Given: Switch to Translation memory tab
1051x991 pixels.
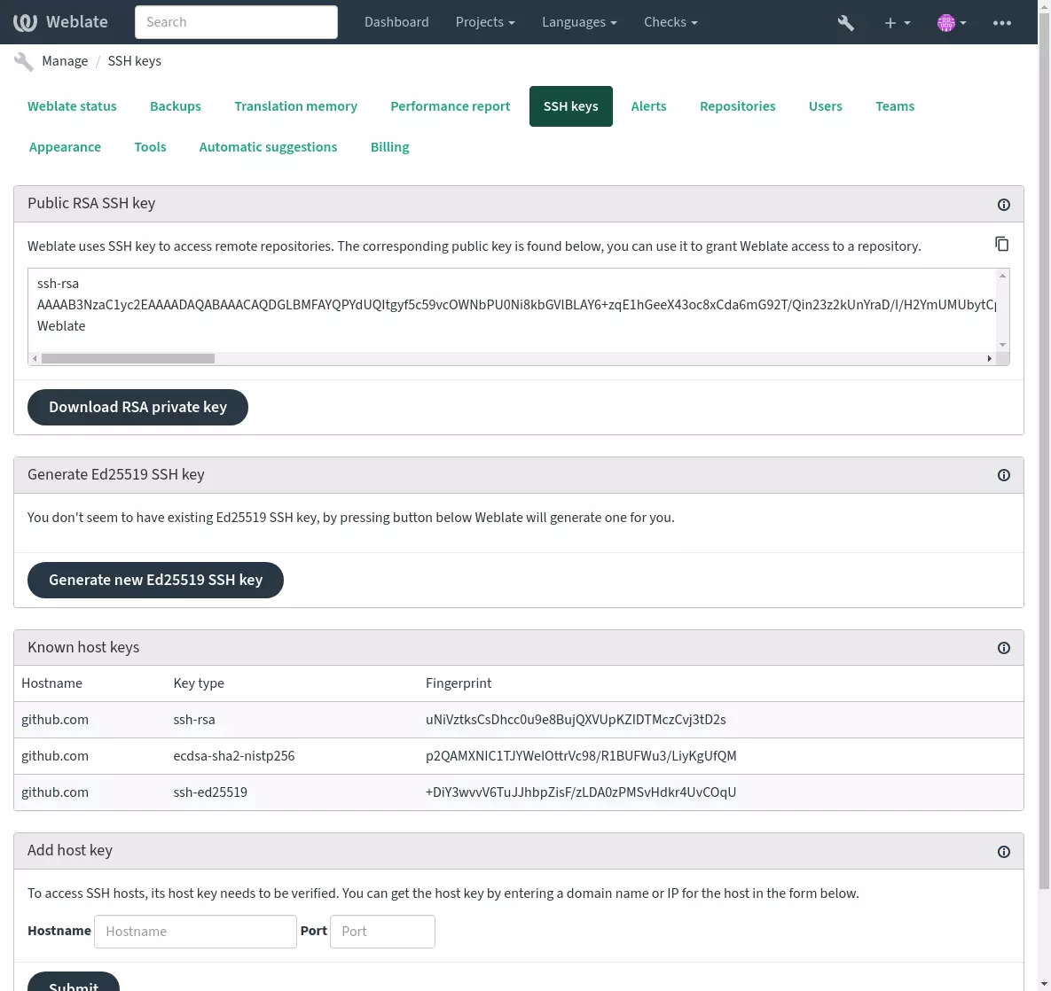Looking at the screenshot, I should click(x=295, y=106).
